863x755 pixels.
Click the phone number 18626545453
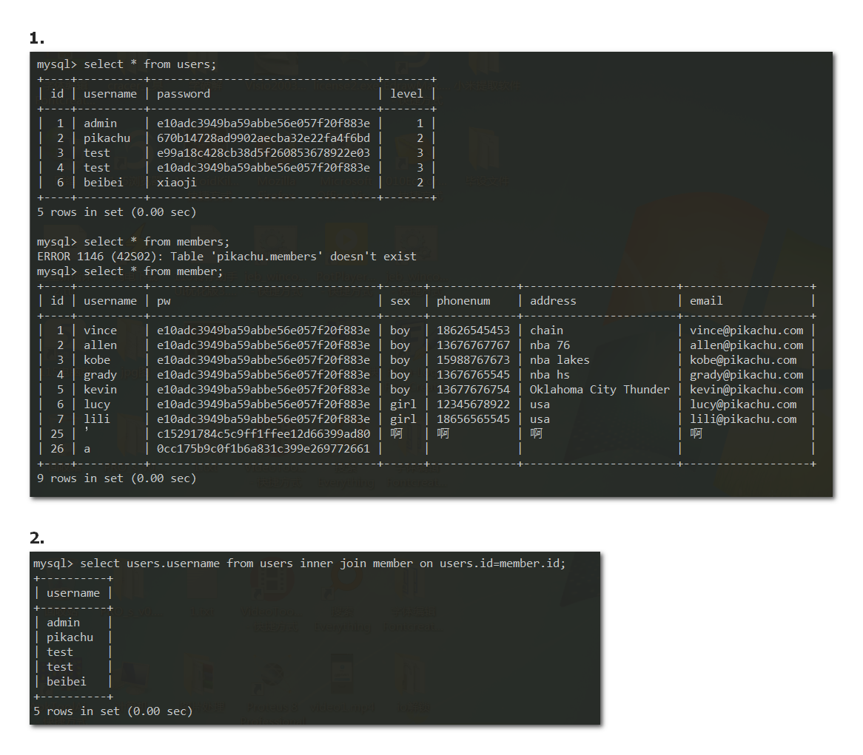(473, 331)
